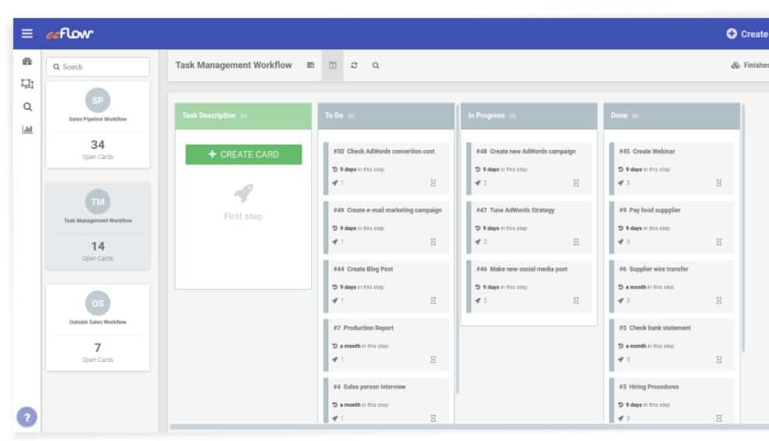Select the Task Management Workflow sidebar card
This screenshot has width=769, height=441.
97,226
